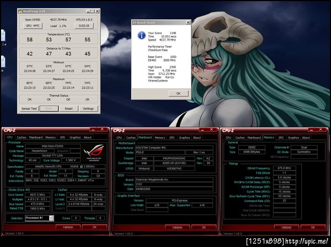
Task: Click the GPU 44°C button in RealTemp
Action: point(33,26)
